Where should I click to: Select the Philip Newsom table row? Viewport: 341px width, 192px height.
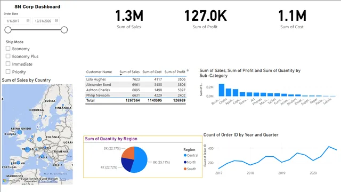pyautogui.click(x=135, y=95)
